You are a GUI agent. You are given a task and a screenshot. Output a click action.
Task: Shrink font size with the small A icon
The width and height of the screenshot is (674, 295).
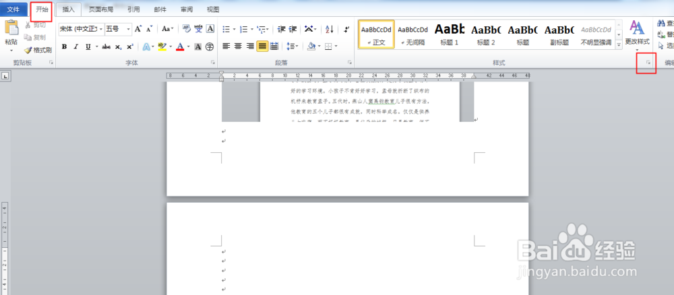coord(149,29)
